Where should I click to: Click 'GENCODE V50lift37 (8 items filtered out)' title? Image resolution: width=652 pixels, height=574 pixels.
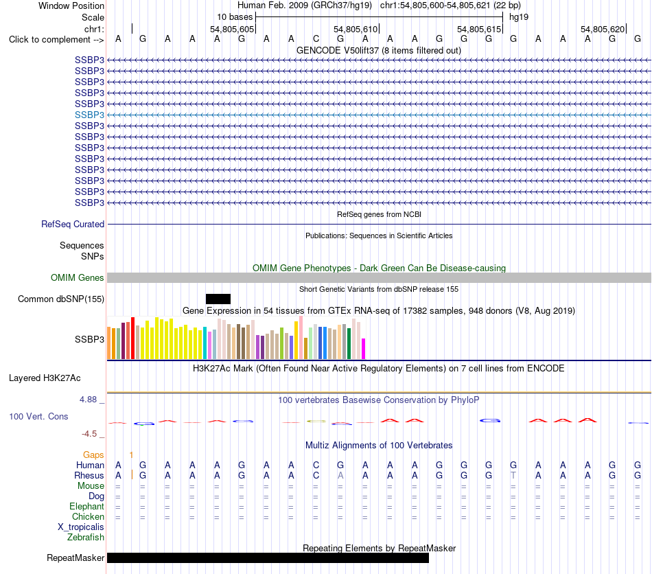[379, 51]
